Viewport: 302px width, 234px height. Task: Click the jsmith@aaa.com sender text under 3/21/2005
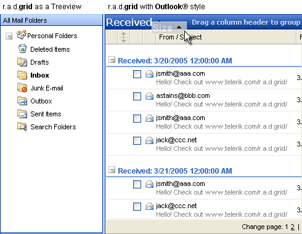(x=181, y=184)
